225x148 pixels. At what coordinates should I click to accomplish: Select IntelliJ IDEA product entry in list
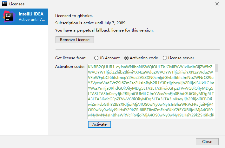[x=24, y=17]
